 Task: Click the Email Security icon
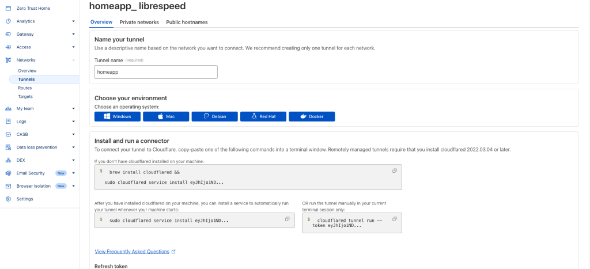tap(8, 173)
